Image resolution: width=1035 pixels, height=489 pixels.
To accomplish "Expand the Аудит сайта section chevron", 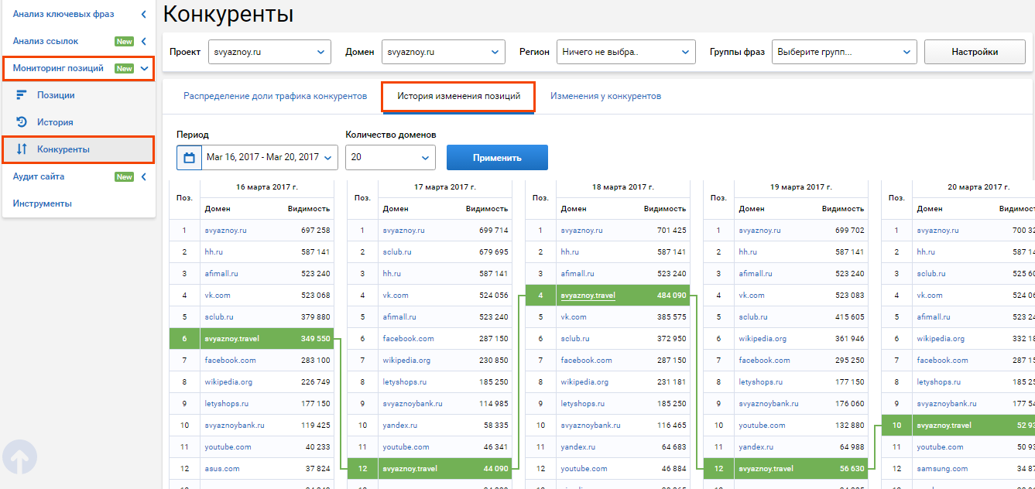I will click(x=144, y=176).
